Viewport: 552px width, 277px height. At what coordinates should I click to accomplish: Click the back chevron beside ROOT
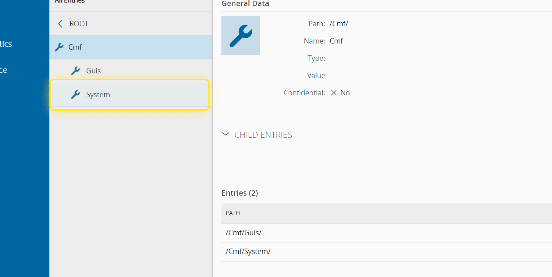tap(60, 24)
